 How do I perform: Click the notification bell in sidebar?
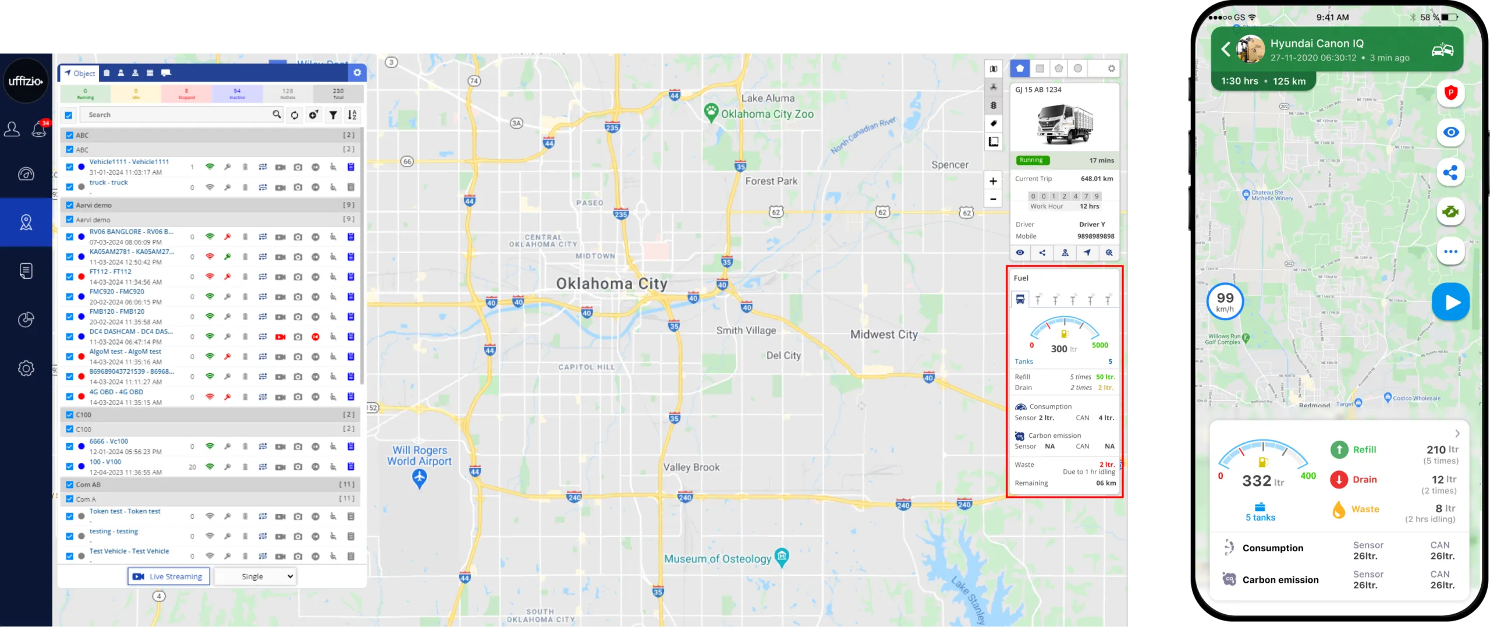[40, 129]
